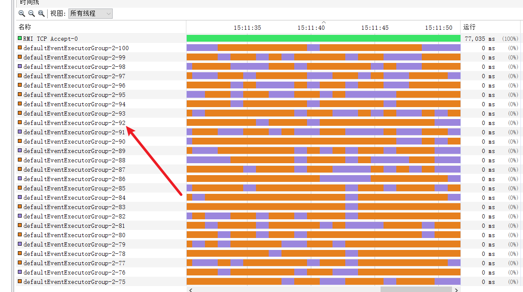
Task: Click the sort arrow above the timeline
Action: tap(324, 22)
